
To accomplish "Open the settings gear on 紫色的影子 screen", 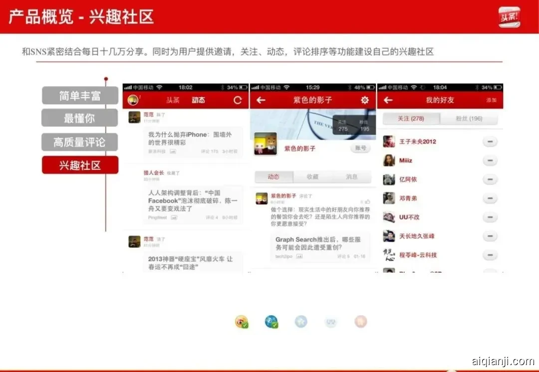I will [364, 100].
